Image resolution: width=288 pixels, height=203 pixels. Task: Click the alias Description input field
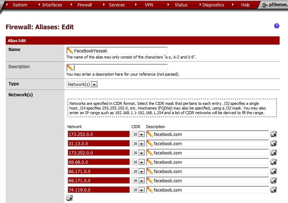117,68
